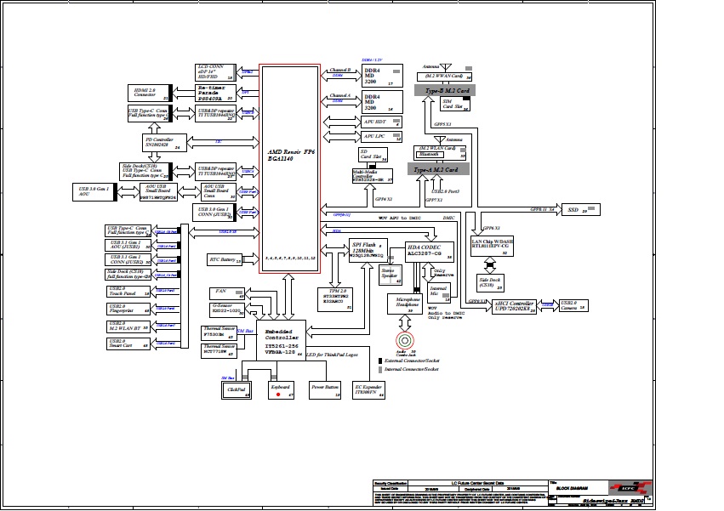Select the EC Expender IT8306FN block

click(x=368, y=390)
